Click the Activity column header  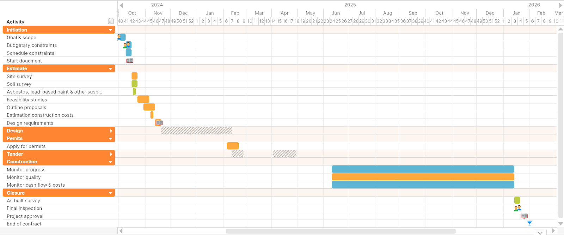pos(16,22)
